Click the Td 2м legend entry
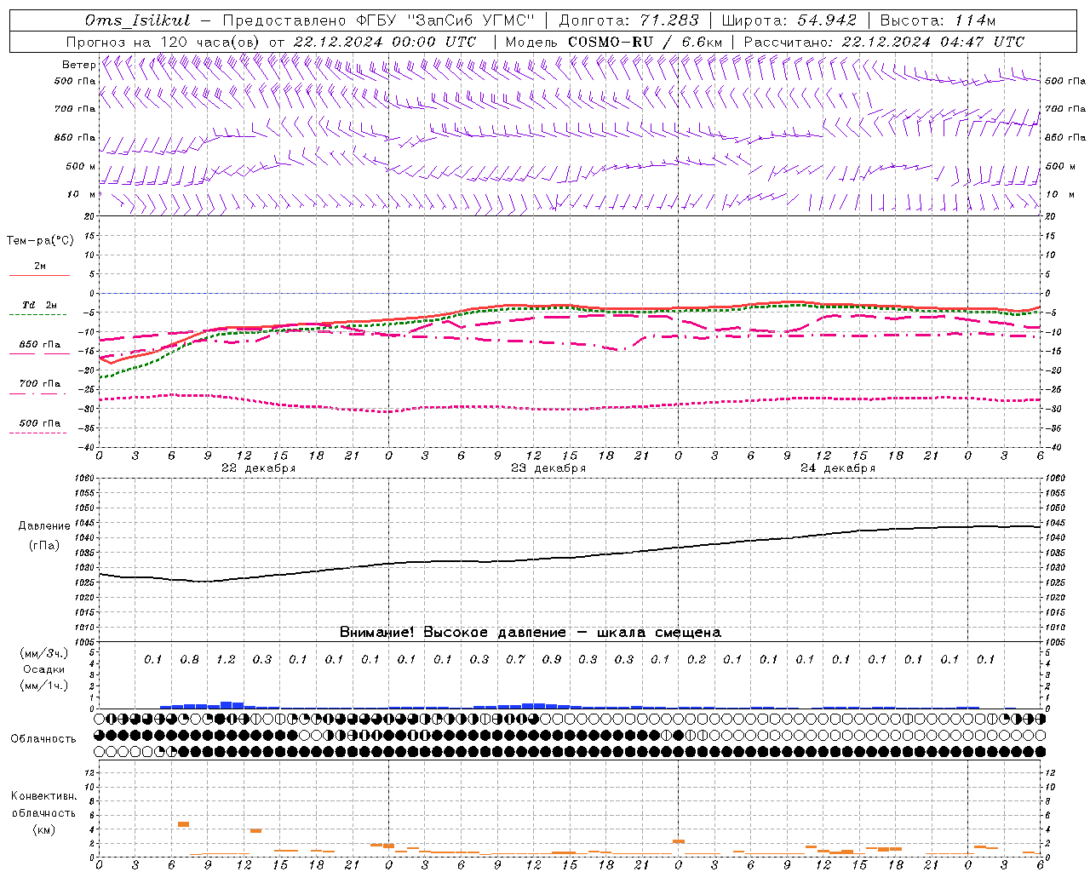 coord(40,305)
